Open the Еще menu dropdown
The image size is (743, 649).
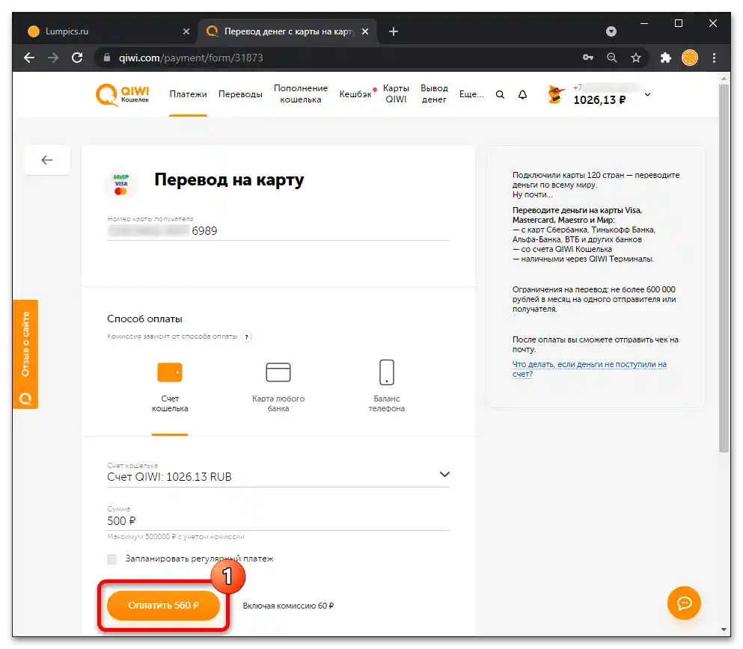[471, 95]
